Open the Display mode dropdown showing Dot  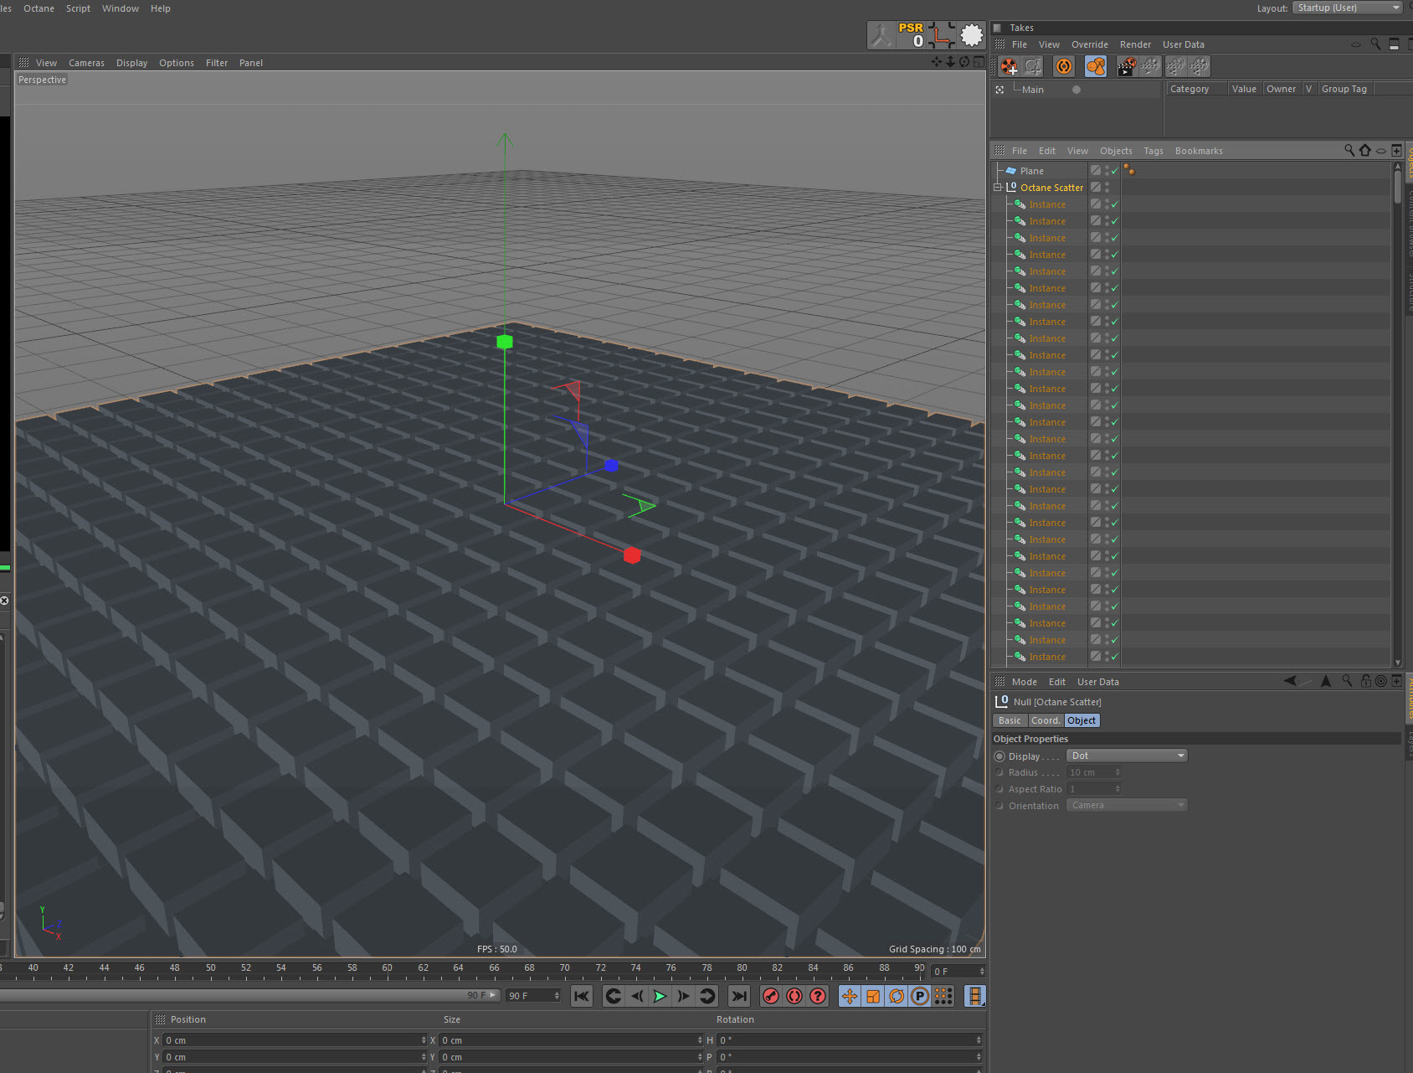coord(1127,756)
